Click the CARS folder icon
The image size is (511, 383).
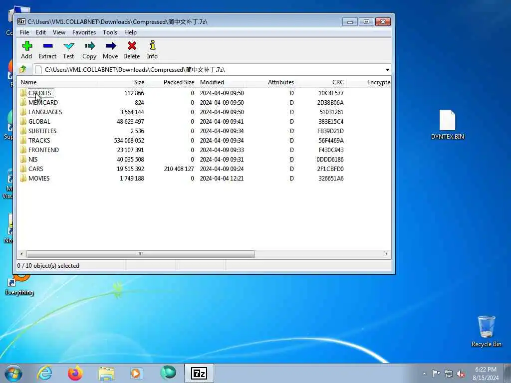click(23, 169)
